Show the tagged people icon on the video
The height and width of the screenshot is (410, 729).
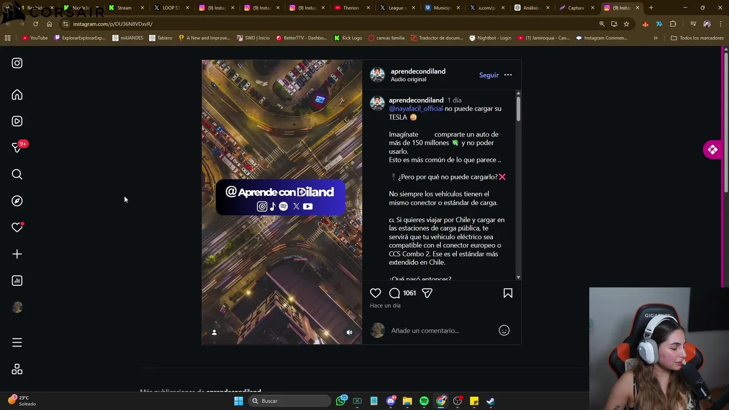(x=214, y=333)
